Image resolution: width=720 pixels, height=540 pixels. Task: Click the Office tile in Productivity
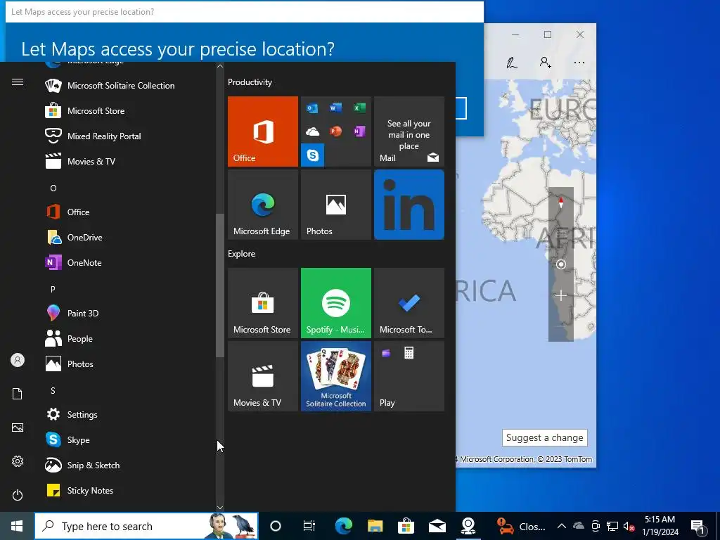point(263,131)
